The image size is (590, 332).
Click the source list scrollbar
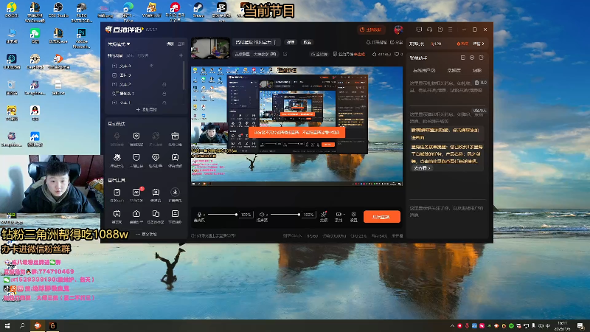(184, 76)
